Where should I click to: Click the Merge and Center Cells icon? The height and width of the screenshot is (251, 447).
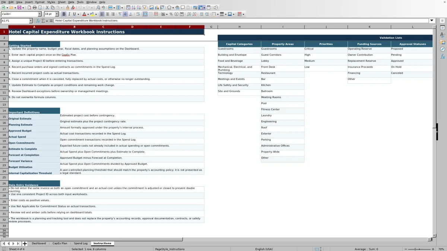pyautogui.click(x=145, y=14)
